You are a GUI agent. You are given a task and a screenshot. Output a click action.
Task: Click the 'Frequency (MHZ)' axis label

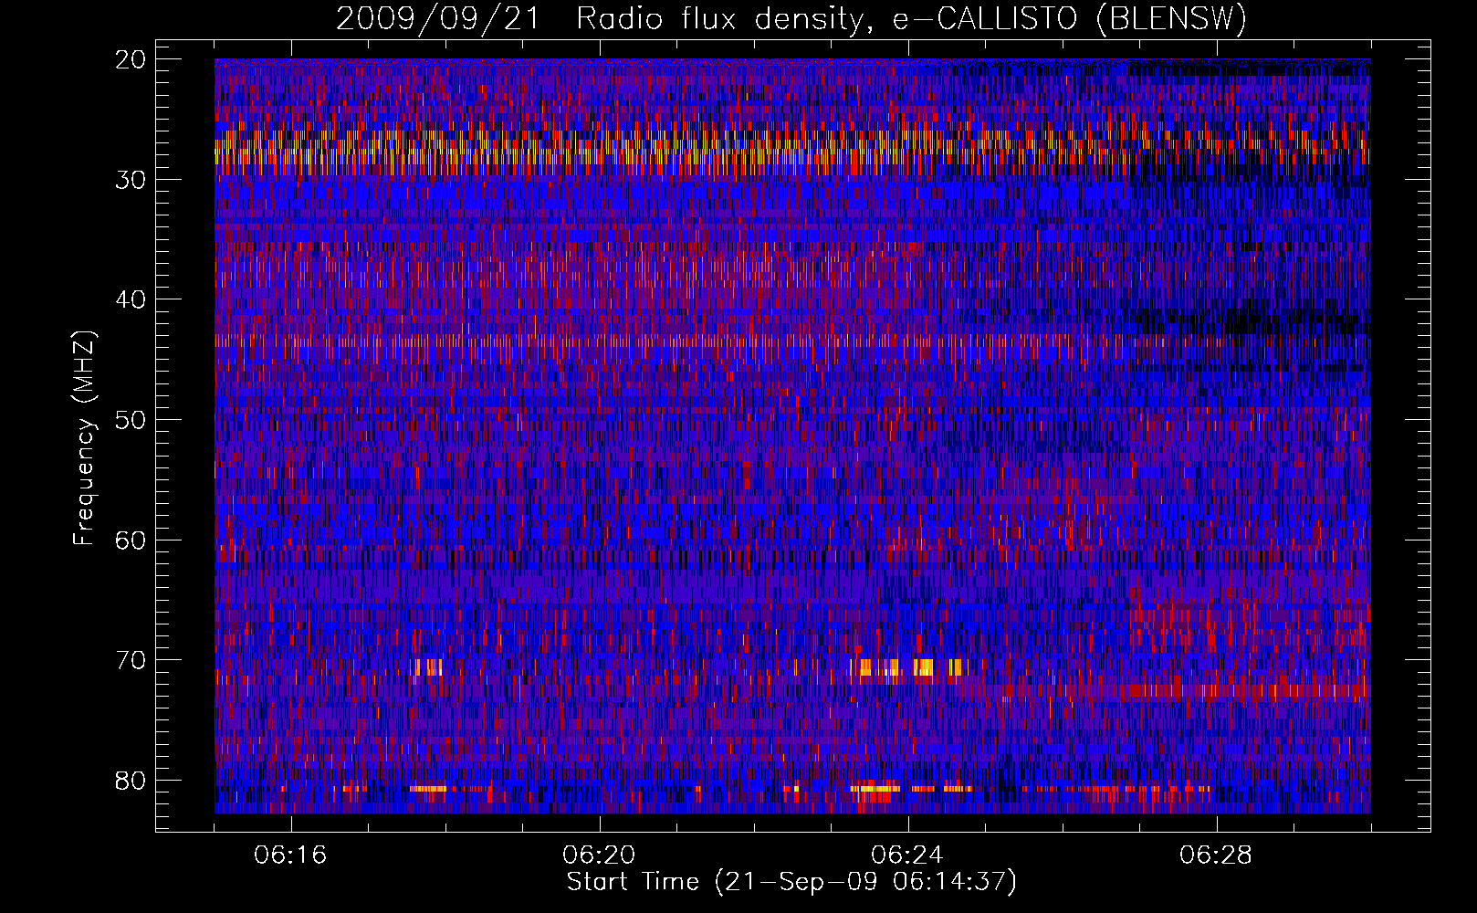[84, 438]
